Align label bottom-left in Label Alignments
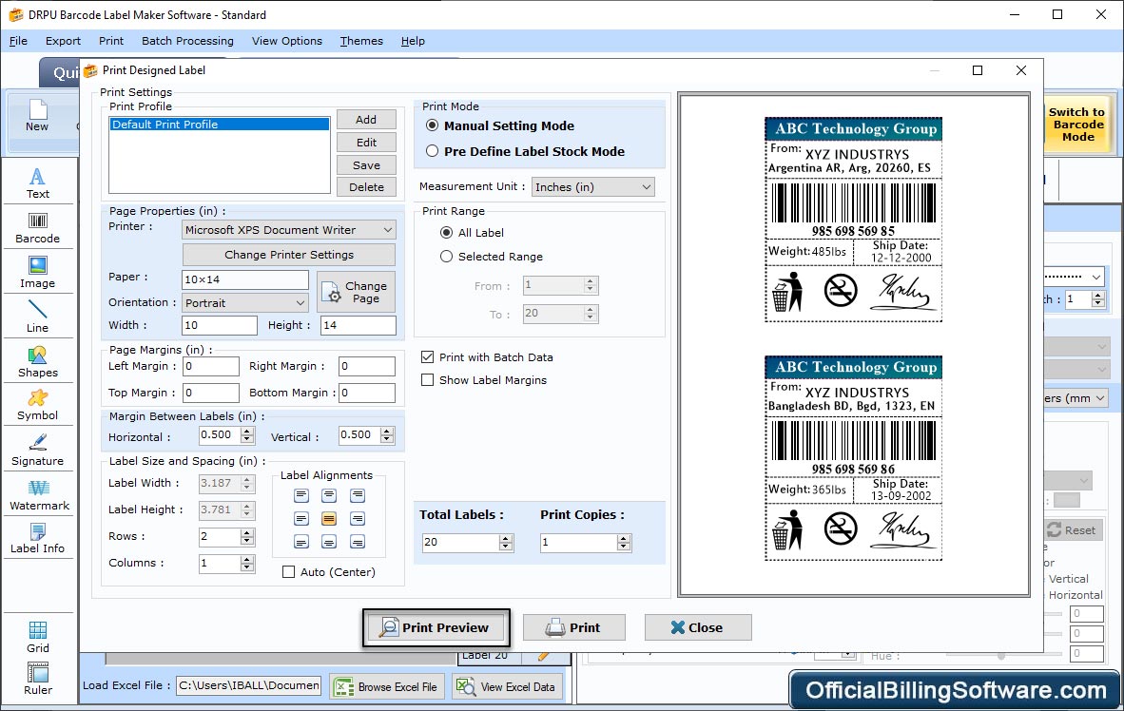Image resolution: width=1124 pixels, height=711 pixels. click(301, 541)
